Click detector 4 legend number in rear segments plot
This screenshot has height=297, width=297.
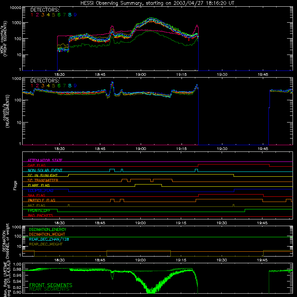48,86
